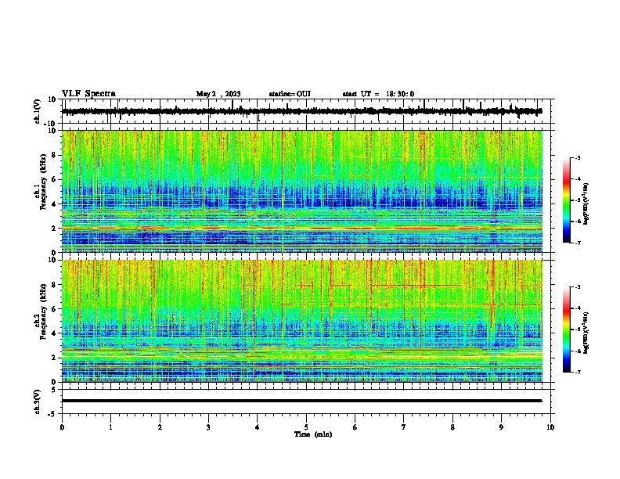The width and height of the screenshot is (620, 479).
Task: Click the ch.3 flat voltage trace
Action: click(301, 401)
